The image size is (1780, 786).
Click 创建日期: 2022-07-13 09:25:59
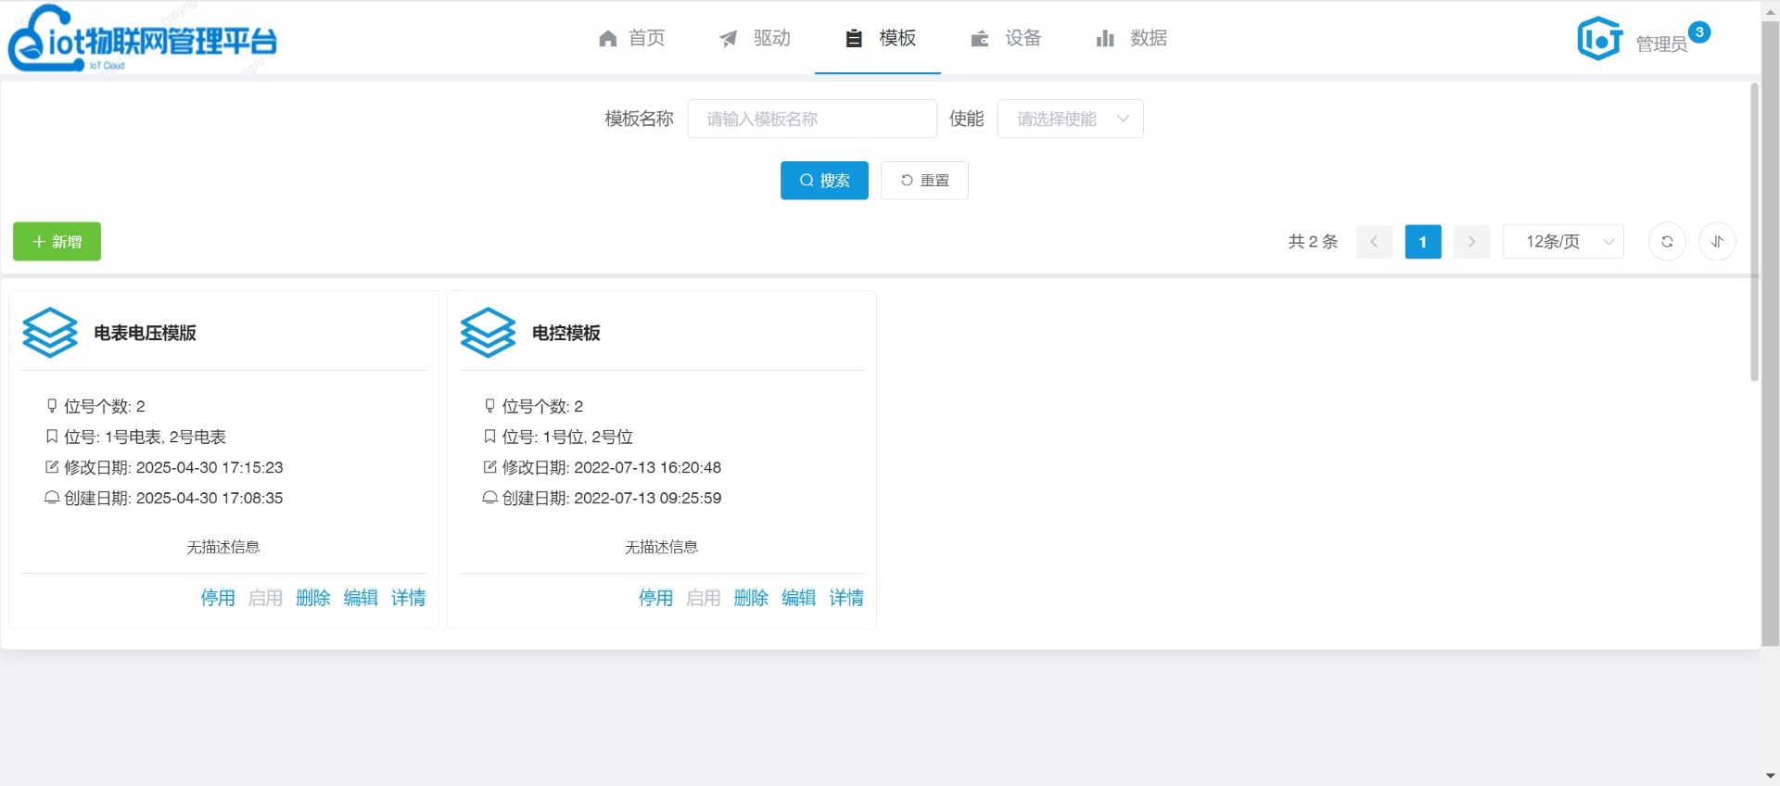click(x=612, y=498)
